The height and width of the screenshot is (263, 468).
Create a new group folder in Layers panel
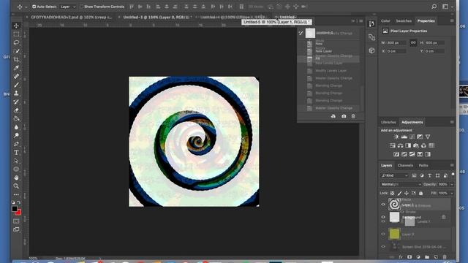(x=427, y=256)
